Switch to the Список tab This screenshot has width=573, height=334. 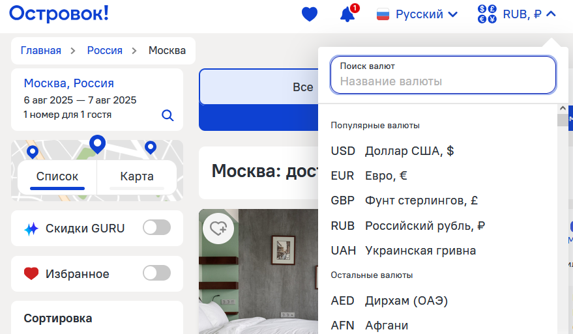point(57,176)
